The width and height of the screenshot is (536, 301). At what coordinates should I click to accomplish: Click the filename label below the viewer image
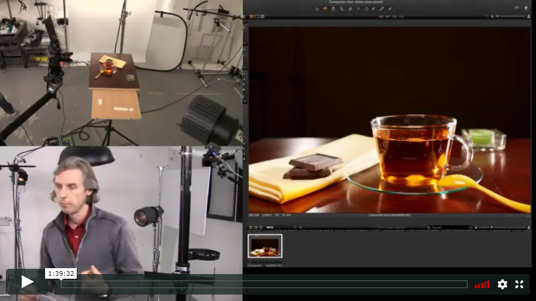point(390,216)
